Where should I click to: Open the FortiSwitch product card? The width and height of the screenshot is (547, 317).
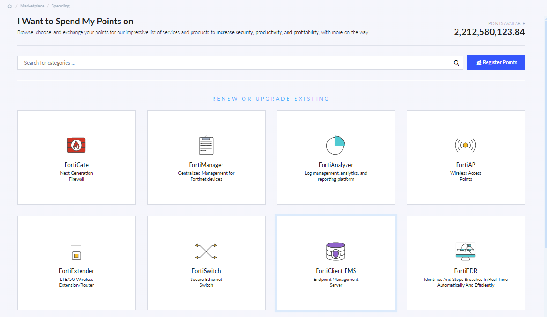tap(206, 263)
